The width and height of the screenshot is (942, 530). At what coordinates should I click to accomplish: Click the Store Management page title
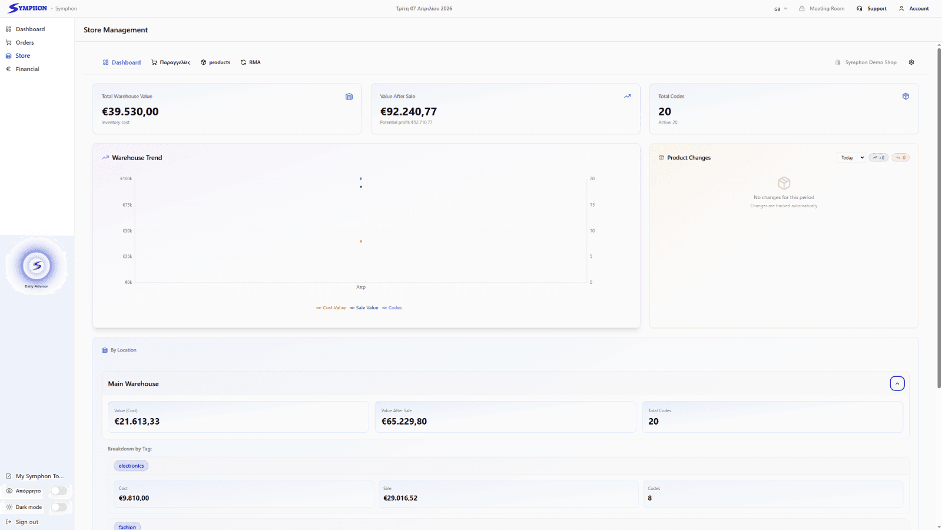coord(116,30)
